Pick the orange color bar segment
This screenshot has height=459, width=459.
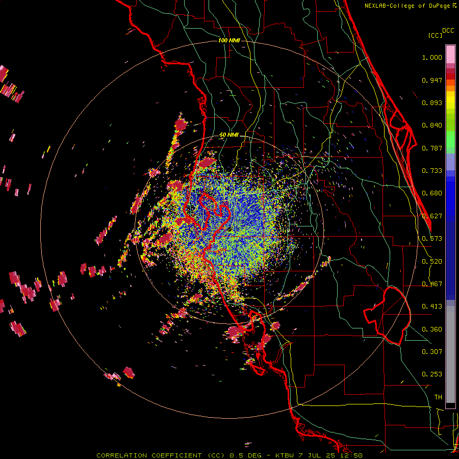tap(450, 88)
